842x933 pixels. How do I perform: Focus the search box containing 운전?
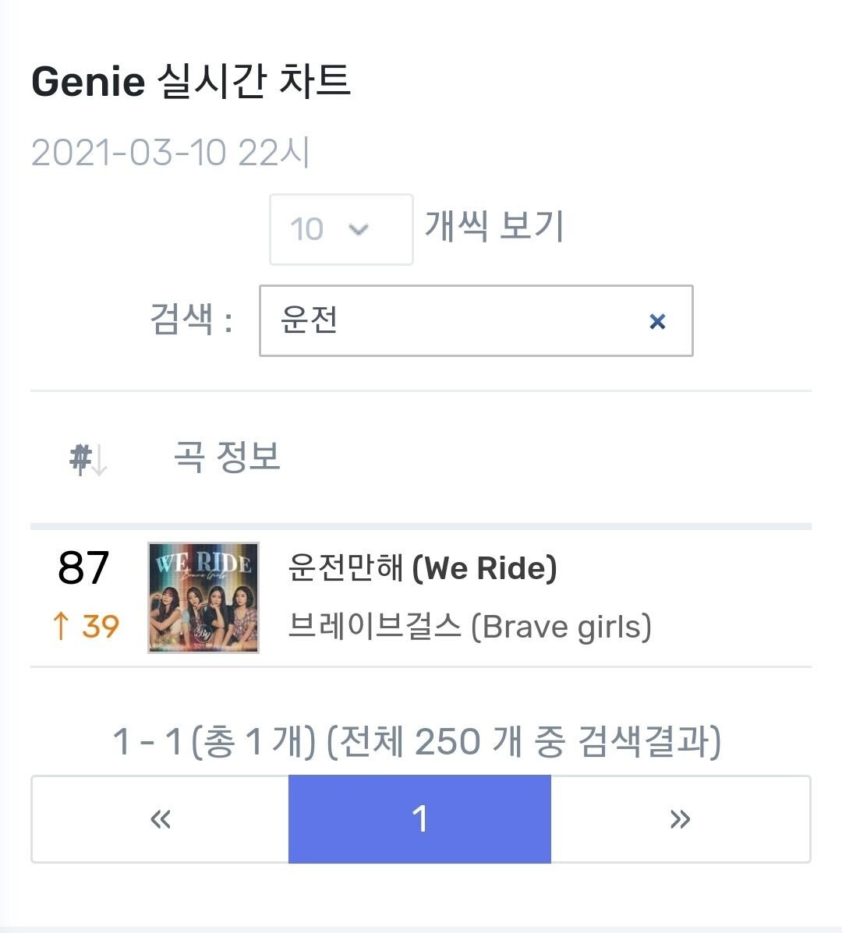[x=476, y=320]
